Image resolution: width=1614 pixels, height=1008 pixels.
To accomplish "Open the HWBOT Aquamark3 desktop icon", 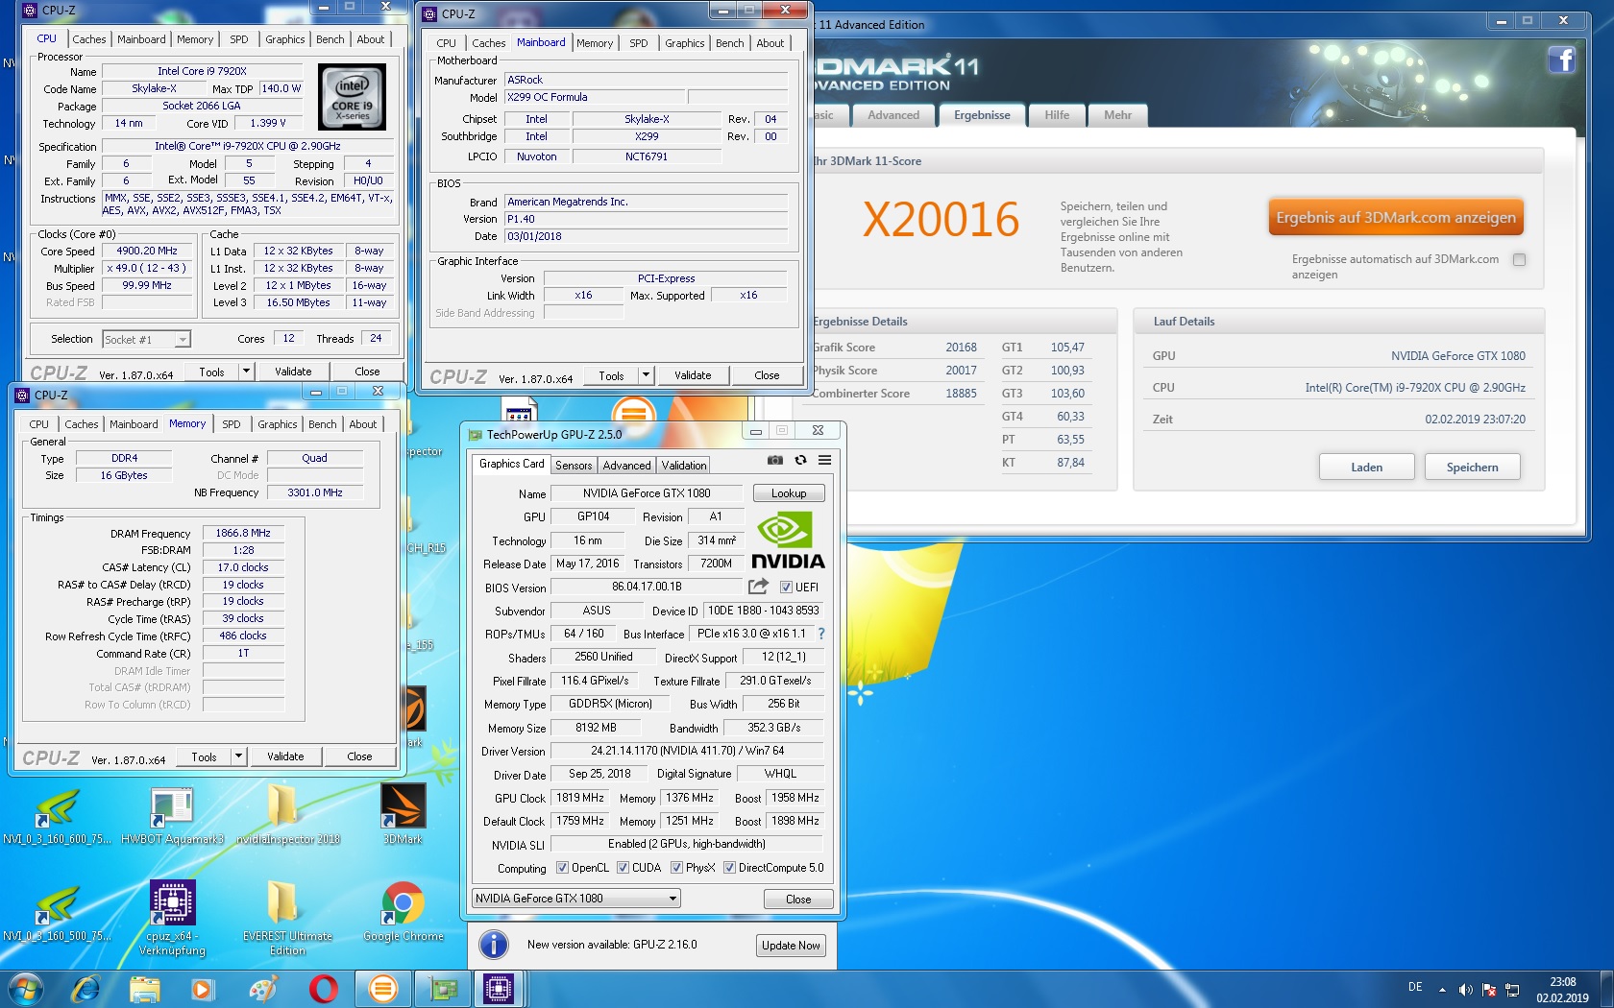I will coord(172,814).
